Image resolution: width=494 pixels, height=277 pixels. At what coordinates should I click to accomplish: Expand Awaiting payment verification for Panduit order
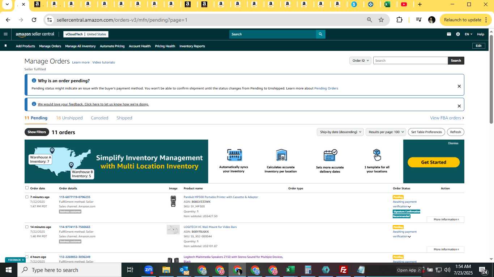pos(409,207)
